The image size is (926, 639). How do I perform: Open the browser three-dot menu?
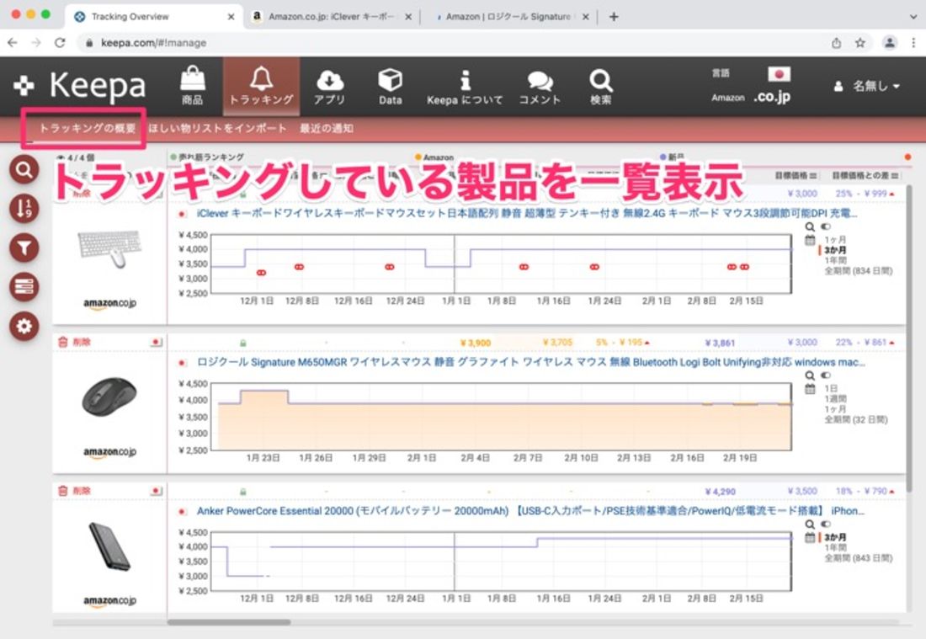913,43
